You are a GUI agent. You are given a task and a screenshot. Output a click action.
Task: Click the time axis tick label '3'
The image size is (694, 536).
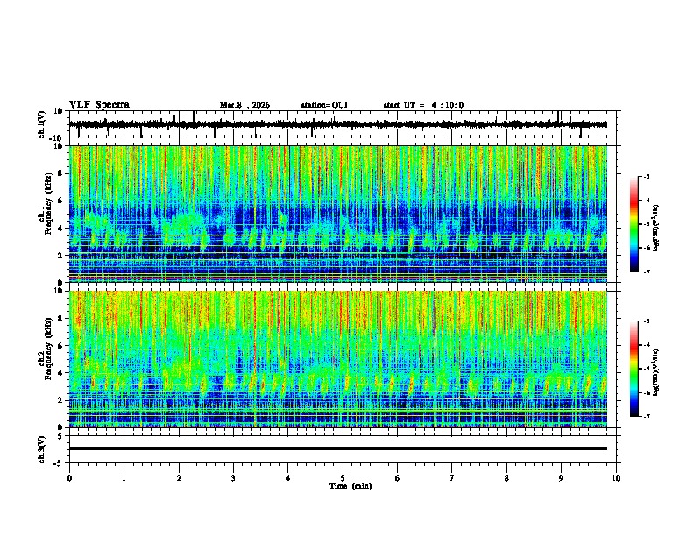(233, 478)
